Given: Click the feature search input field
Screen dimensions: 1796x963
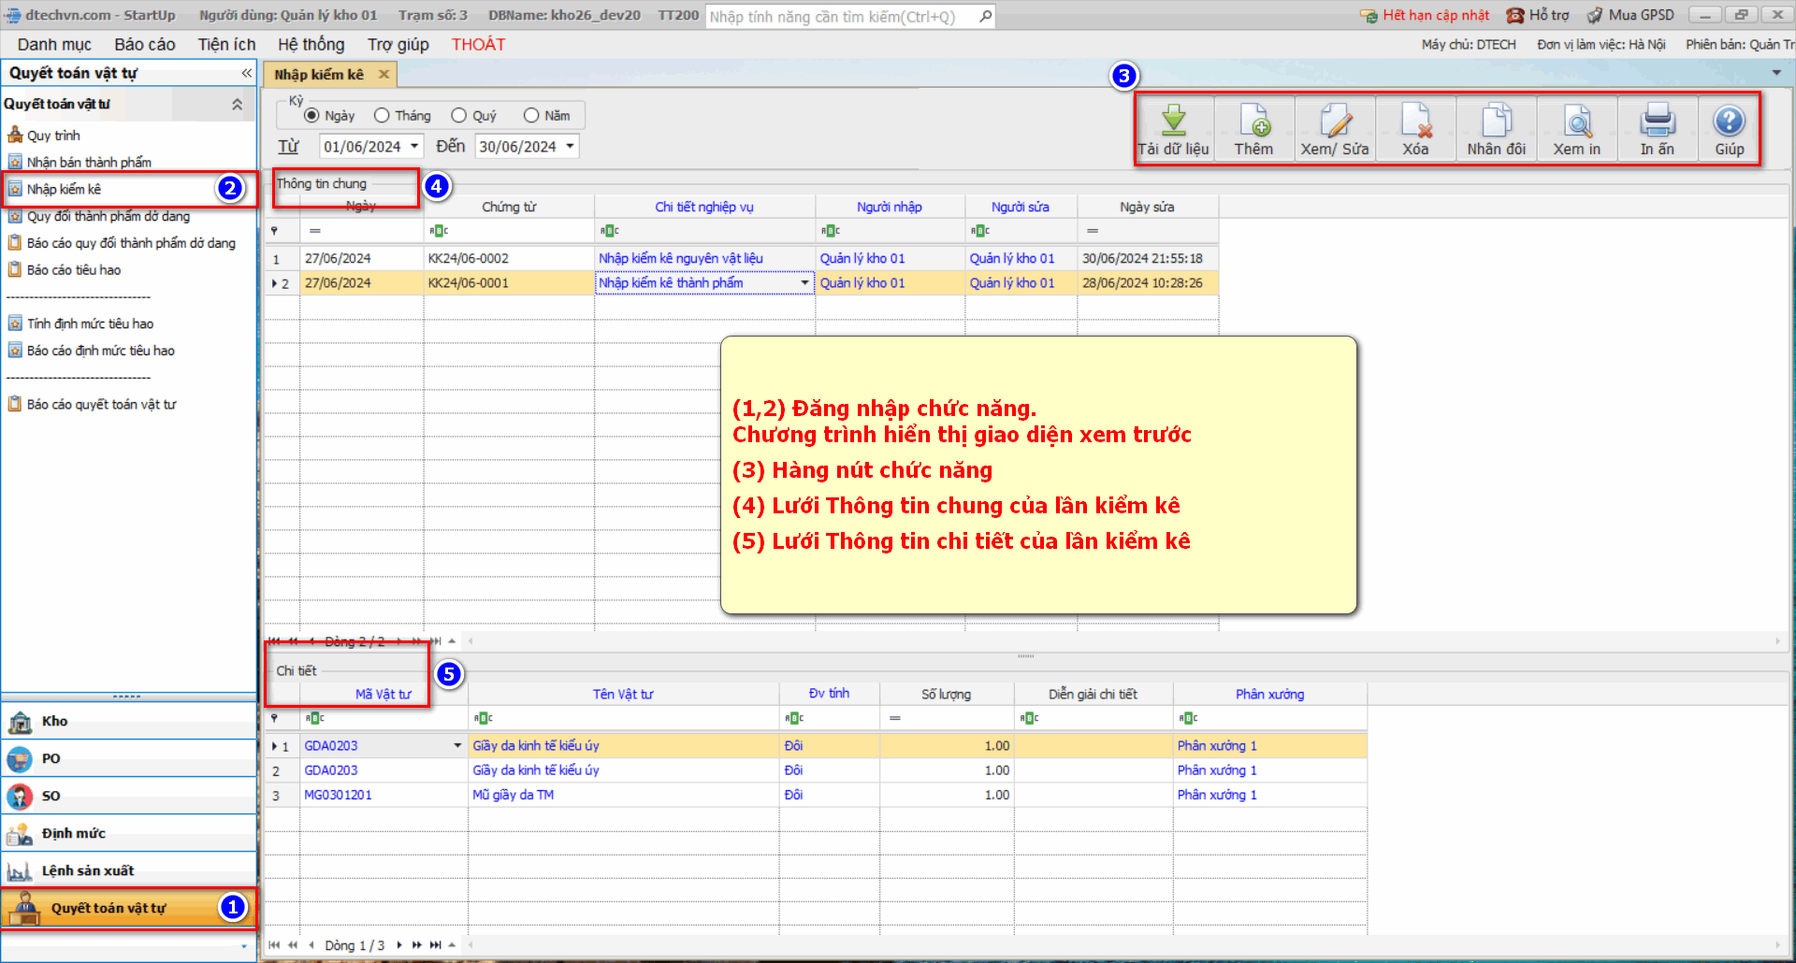Looking at the screenshot, I should [x=842, y=17].
